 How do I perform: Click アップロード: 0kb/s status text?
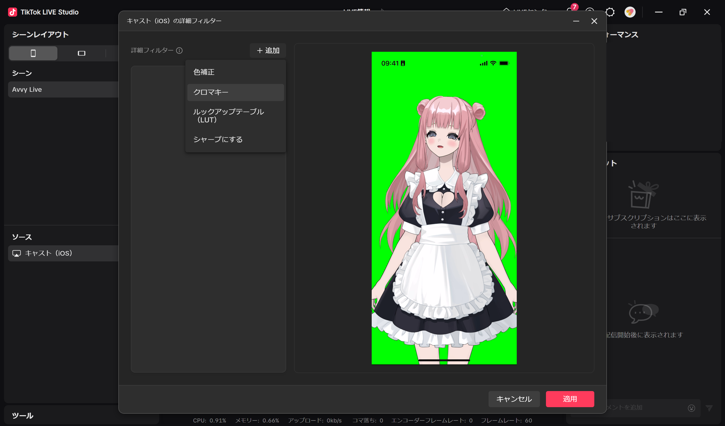click(315, 420)
